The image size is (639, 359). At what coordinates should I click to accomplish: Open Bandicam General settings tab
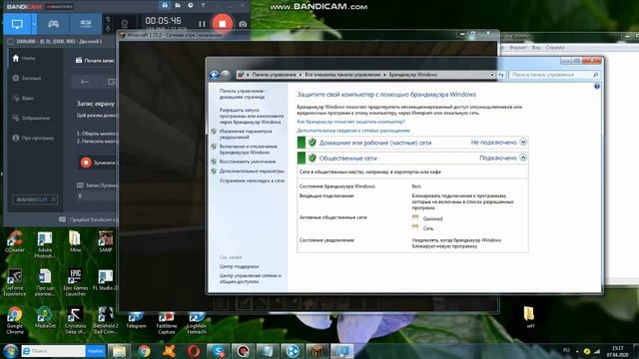pos(27,78)
